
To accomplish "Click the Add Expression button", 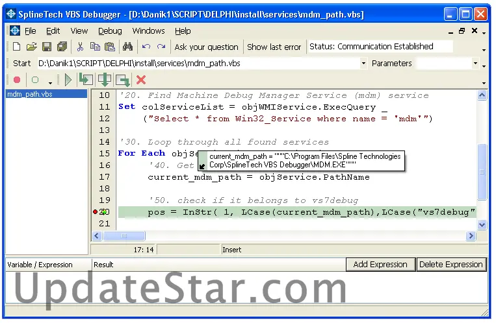I will tap(380, 264).
